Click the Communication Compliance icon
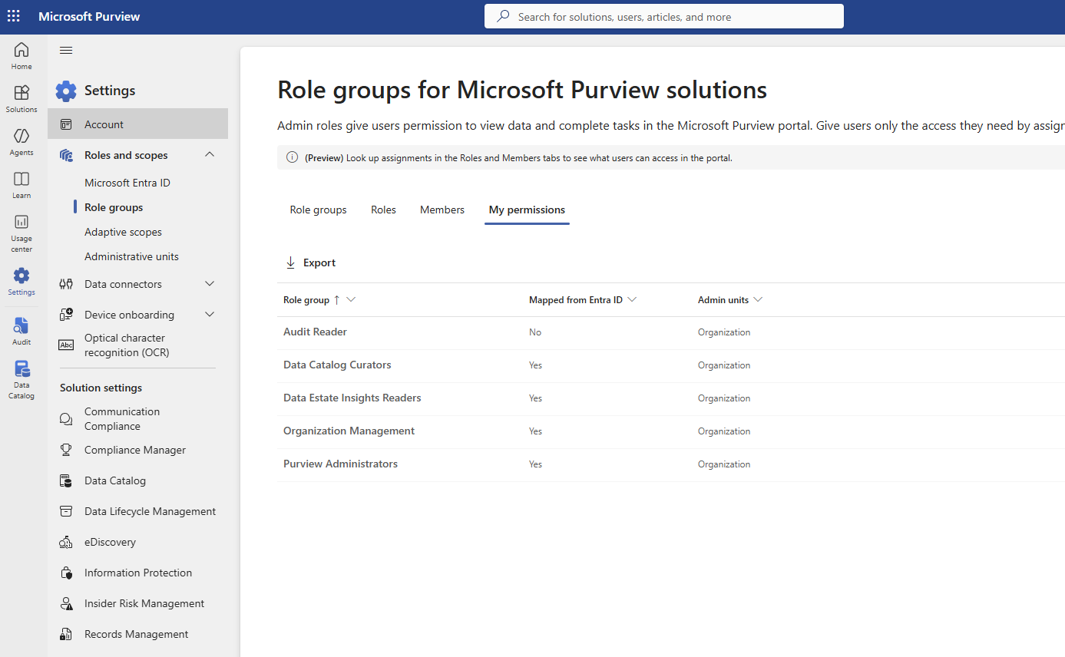 pyautogui.click(x=66, y=419)
